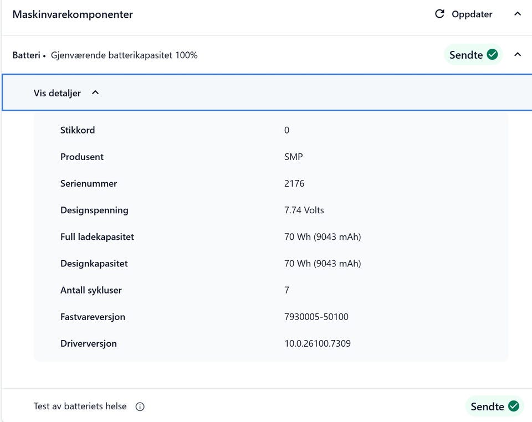
Task: Click the Oppdater text label
Action: [472, 14]
